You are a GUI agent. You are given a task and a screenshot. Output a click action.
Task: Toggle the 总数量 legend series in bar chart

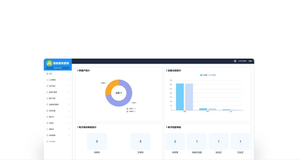[x=203, y=75]
